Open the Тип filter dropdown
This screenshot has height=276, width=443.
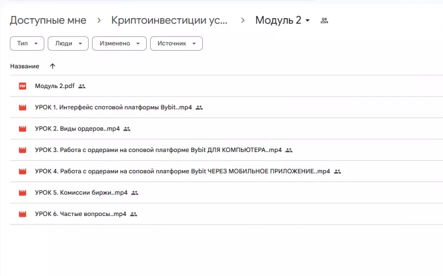click(27, 43)
